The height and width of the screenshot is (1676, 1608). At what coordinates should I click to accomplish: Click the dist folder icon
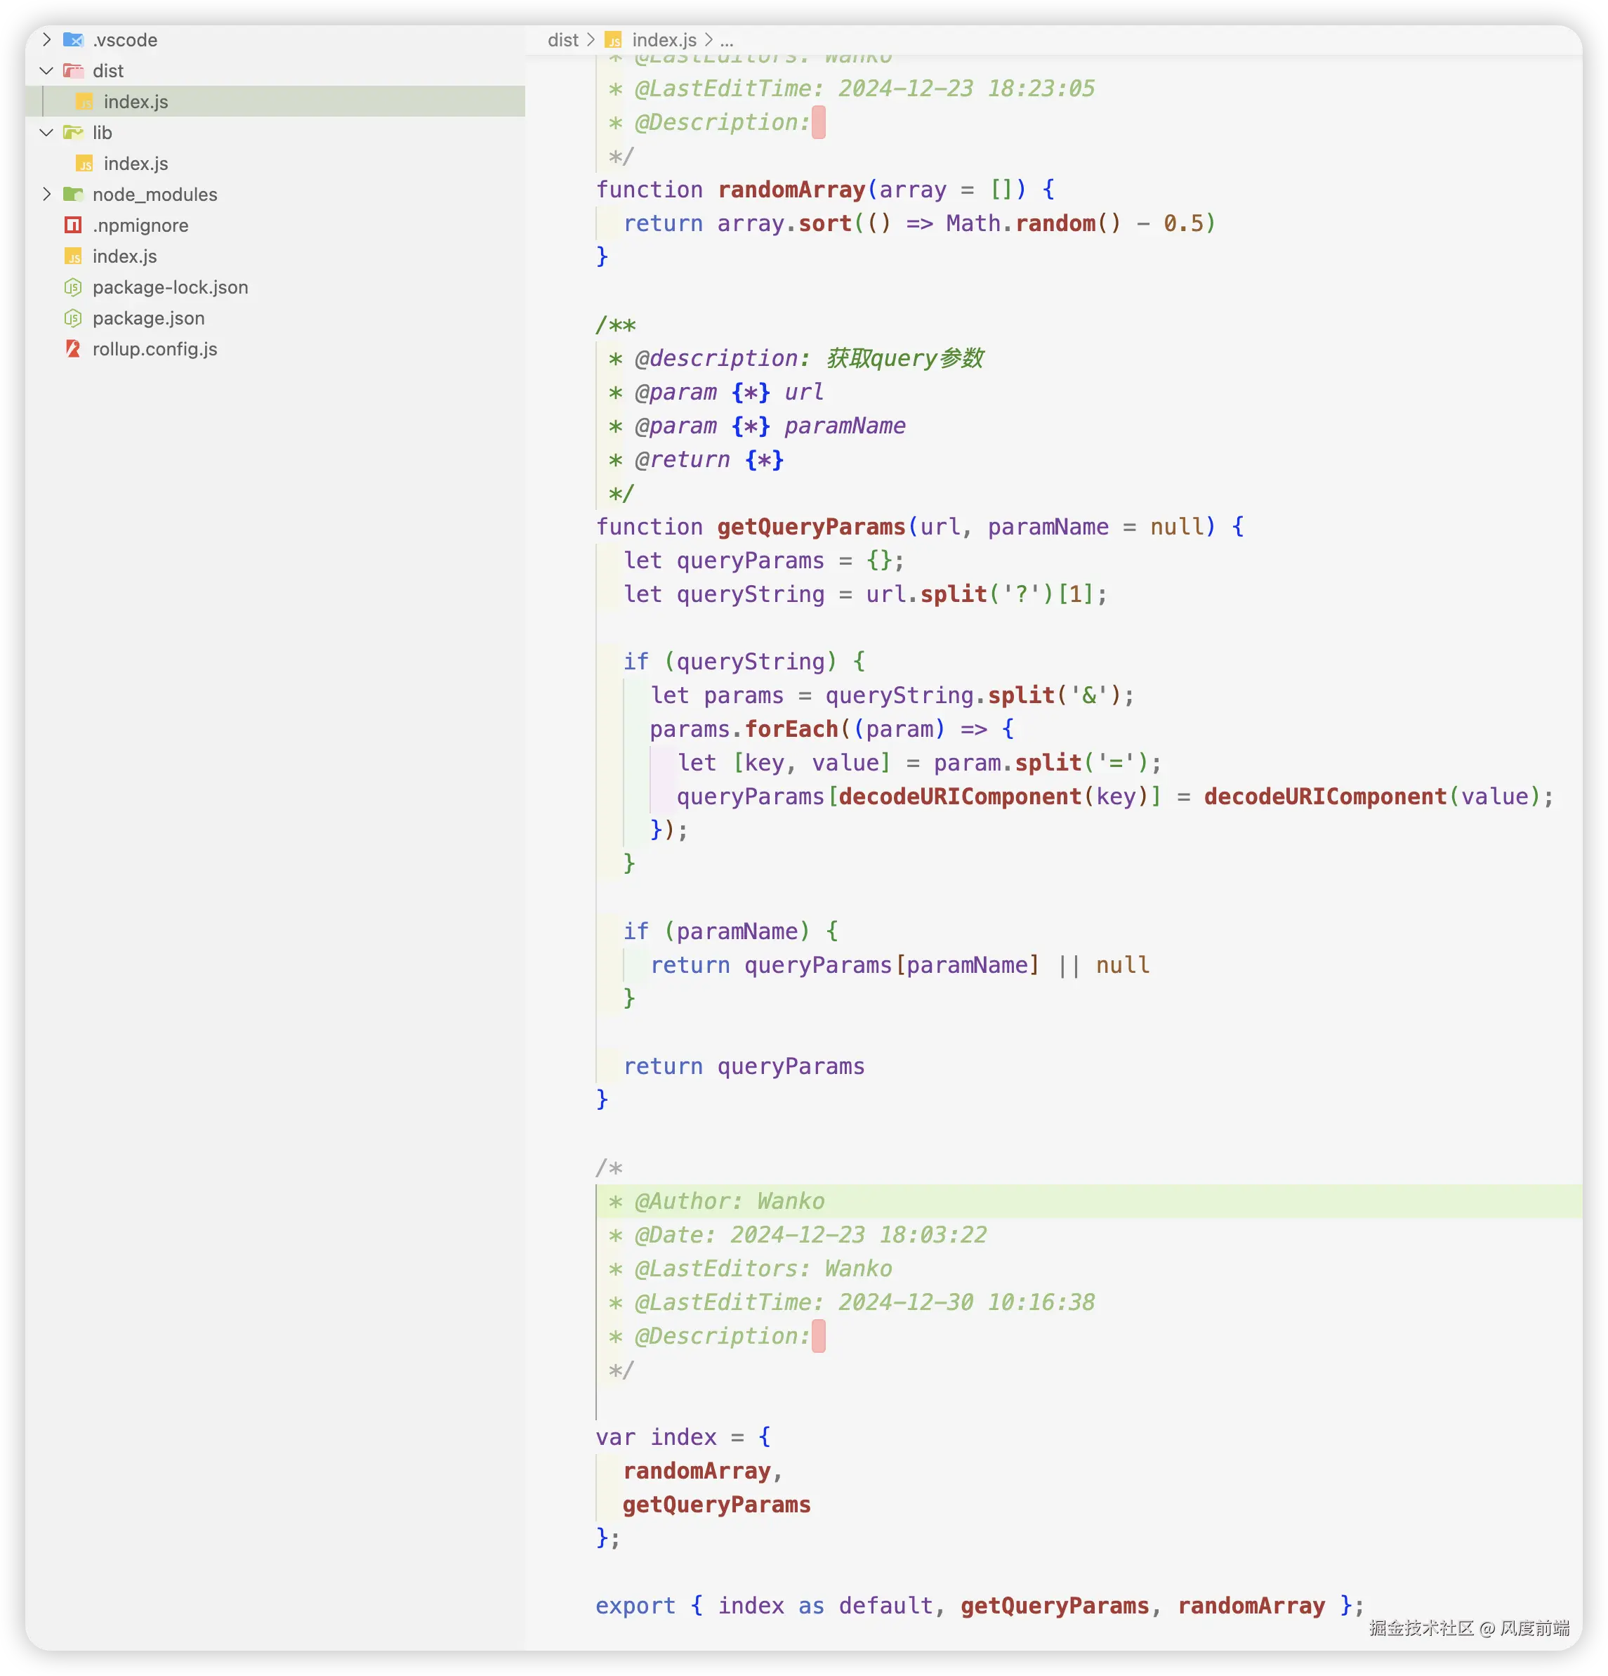(x=74, y=71)
